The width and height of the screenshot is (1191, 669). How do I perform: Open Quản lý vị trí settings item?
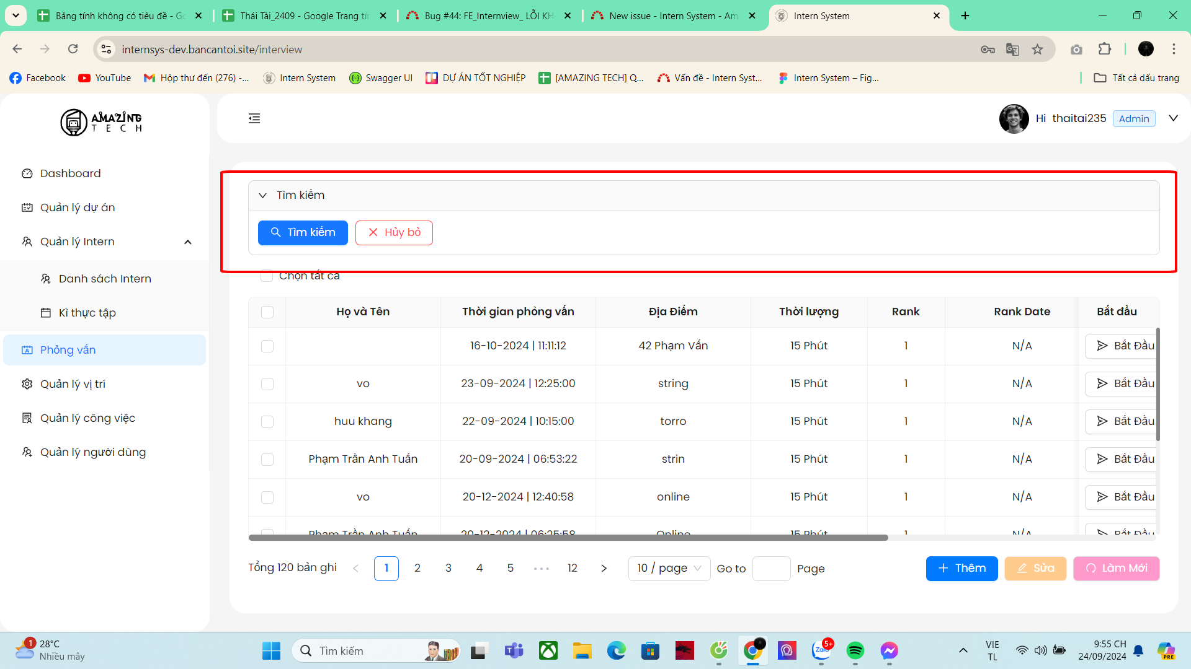[73, 384]
